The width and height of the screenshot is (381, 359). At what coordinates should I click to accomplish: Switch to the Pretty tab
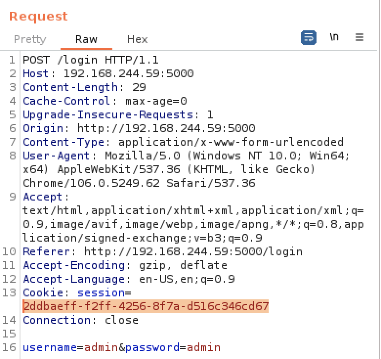[30, 39]
